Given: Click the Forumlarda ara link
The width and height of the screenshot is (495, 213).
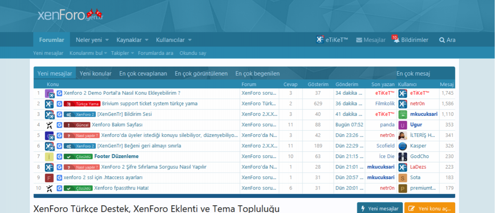Looking at the screenshot, I should (x=156, y=53).
